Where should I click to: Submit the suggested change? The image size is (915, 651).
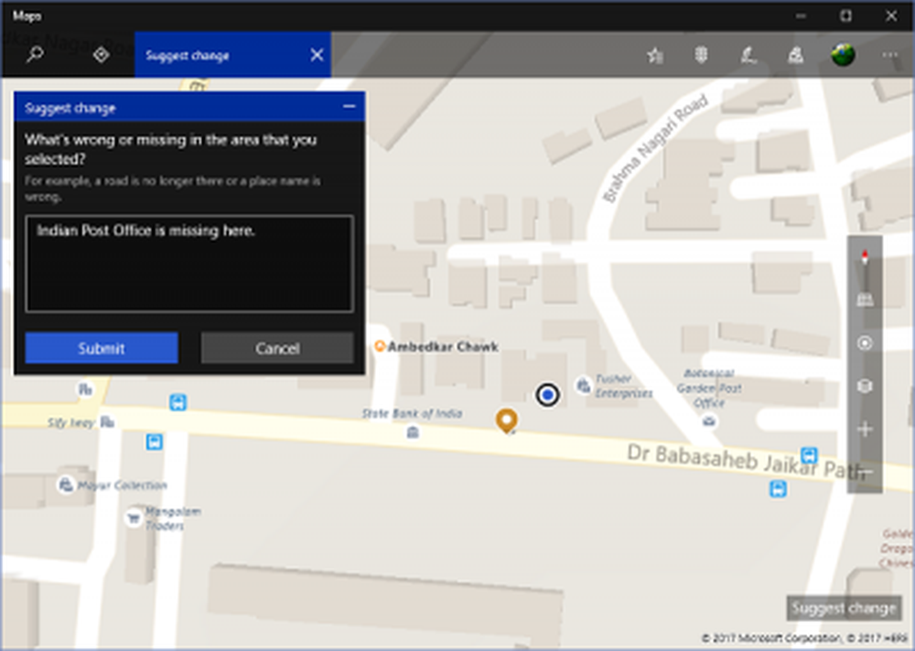point(102,348)
